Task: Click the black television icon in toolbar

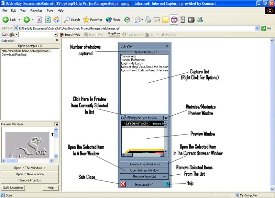Action: [191, 20]
